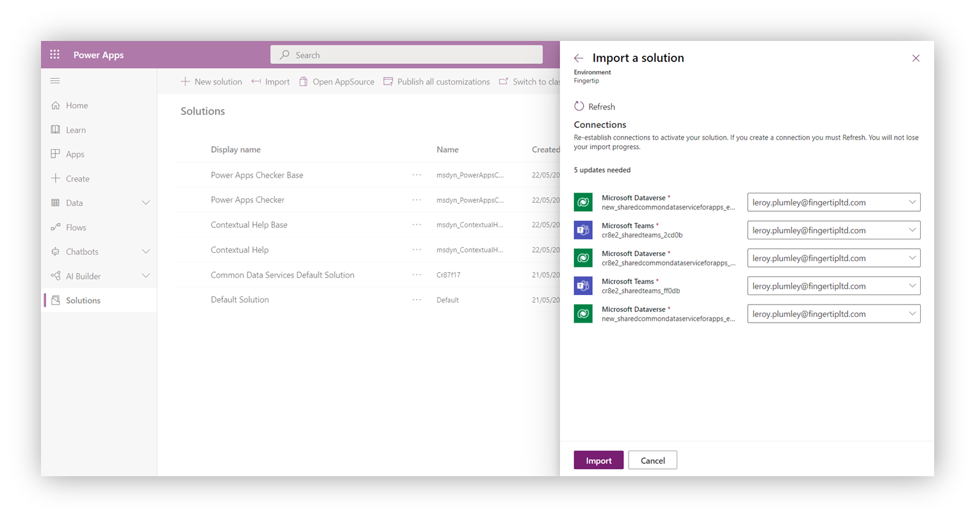Open more options for Common Data Services Default Solution
This screenshot has height=521, width=979.
(416, 275)
